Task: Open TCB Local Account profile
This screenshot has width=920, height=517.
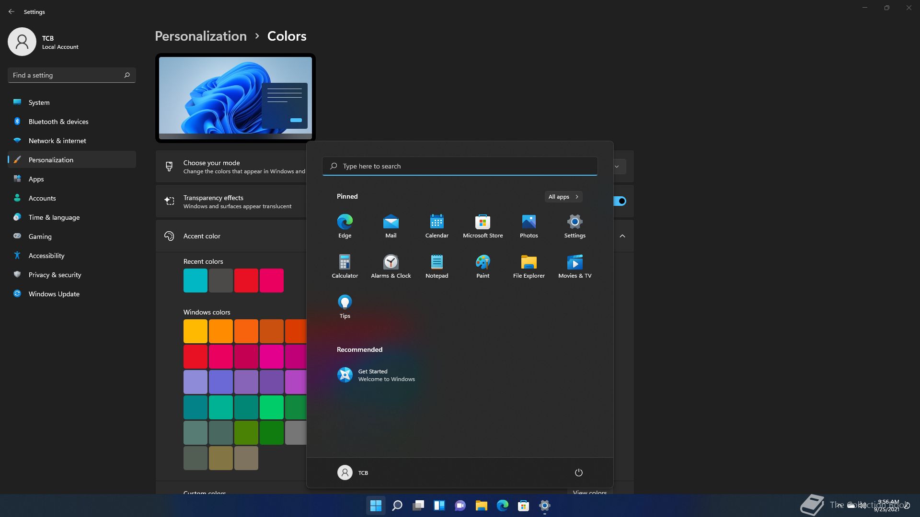Action: [x=43, y=42]
